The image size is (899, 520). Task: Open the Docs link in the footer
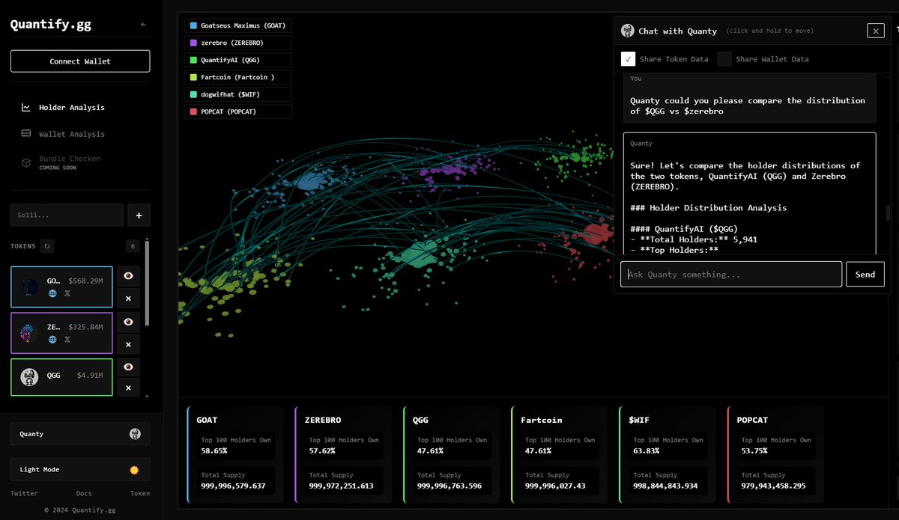(x=84, y=493)
